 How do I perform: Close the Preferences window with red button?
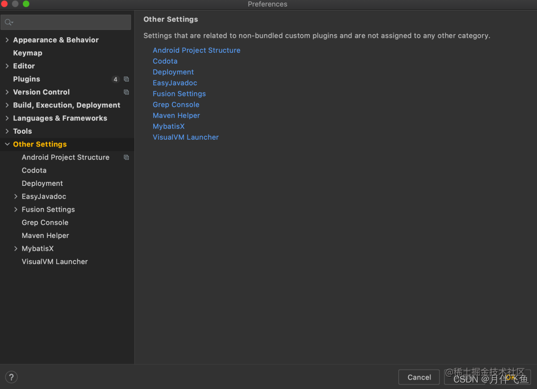[4, 4]
